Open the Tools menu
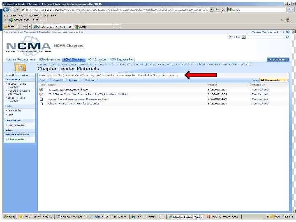 point(45,16)
